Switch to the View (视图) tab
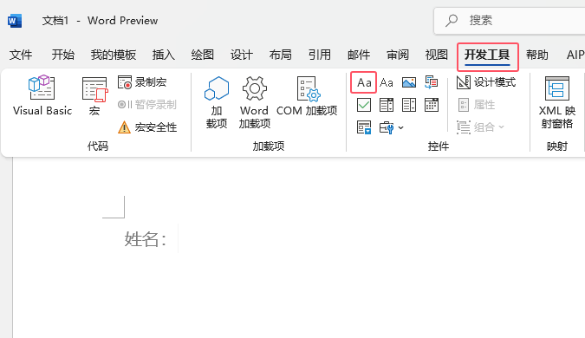The image size is (585, 338). (437, 55)
